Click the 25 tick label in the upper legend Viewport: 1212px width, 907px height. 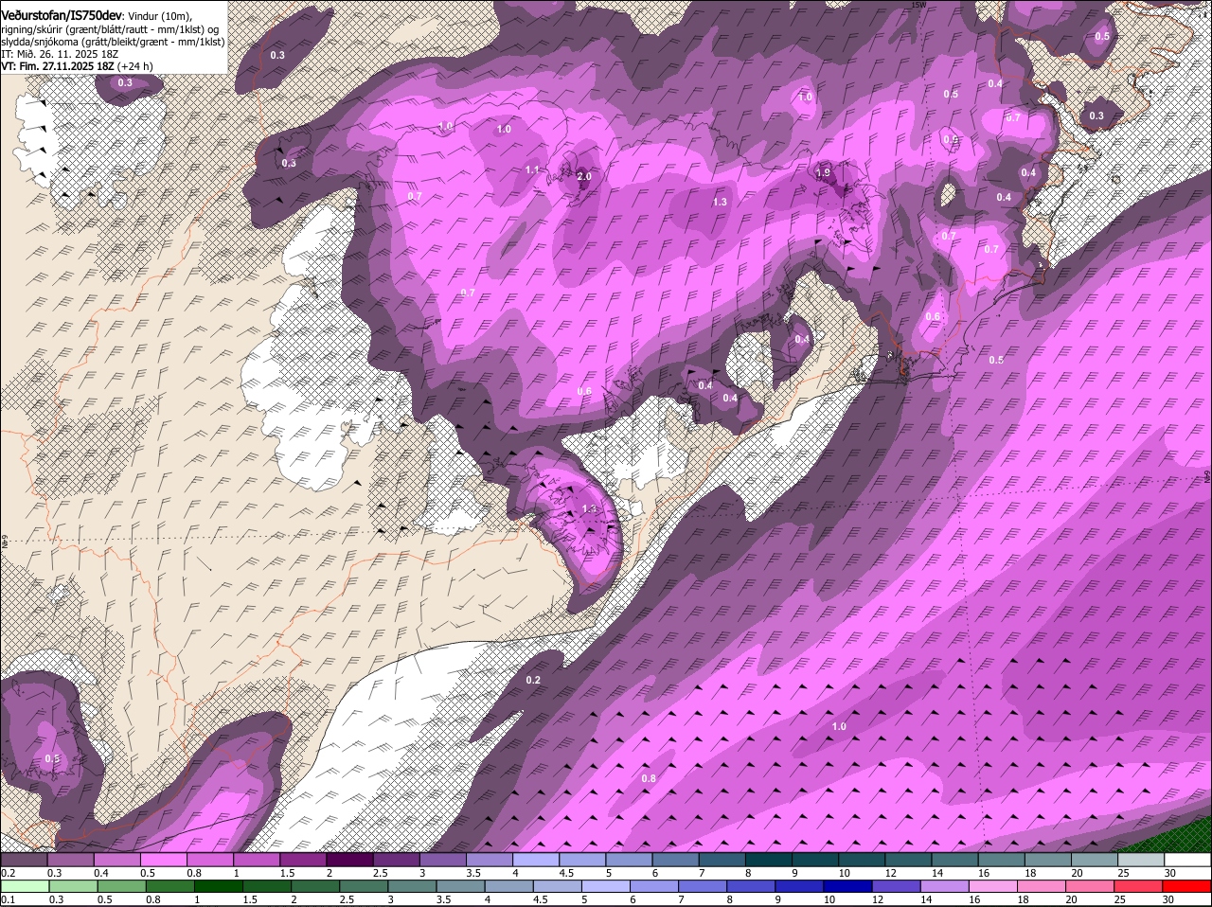[1124, 873]
